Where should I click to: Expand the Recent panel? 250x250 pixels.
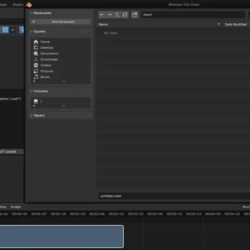(x=32, y=116)
